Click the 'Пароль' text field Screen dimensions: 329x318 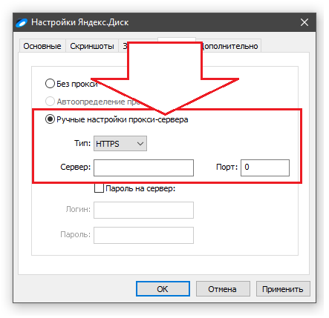tap(143, 235)
